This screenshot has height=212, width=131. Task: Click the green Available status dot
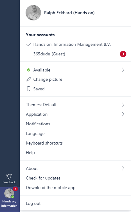(29, 70)
